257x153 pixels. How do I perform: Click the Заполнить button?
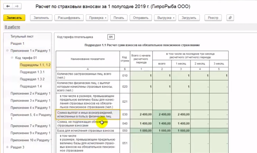coord(41,17)
